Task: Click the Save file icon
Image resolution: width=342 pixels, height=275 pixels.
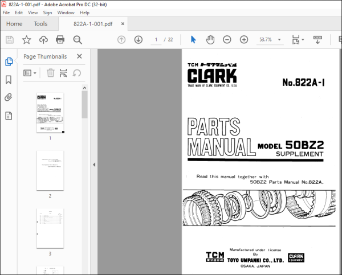Action: click(x=10, y=40)
